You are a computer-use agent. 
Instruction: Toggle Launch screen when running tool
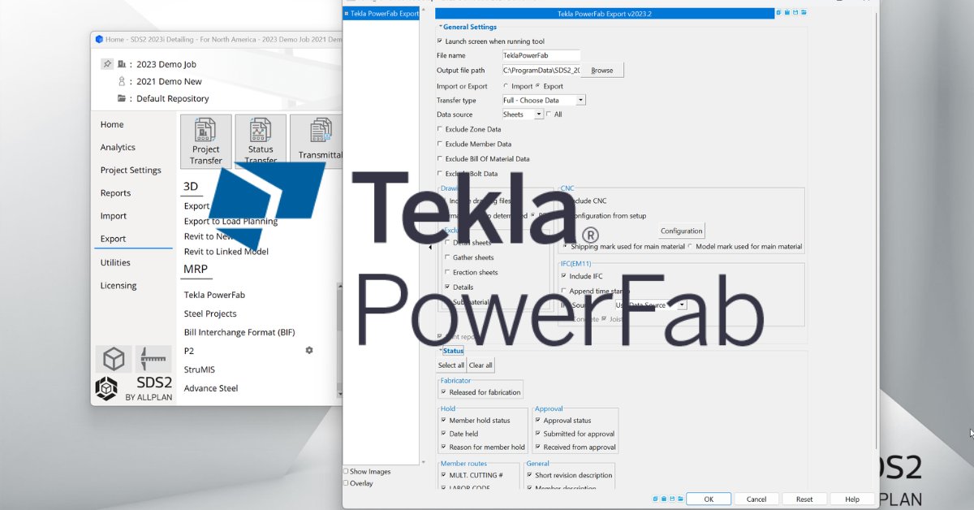pyautogui.click(x=440, y=41)
